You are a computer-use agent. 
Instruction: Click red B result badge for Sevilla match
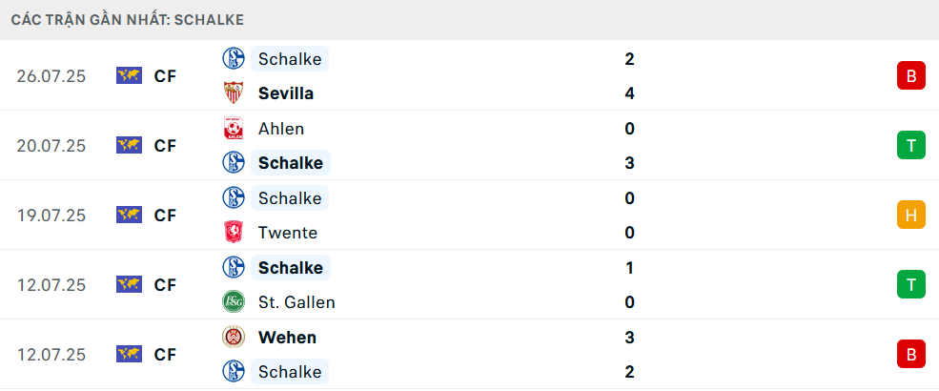pyautogui.click(x=910, y=75)
